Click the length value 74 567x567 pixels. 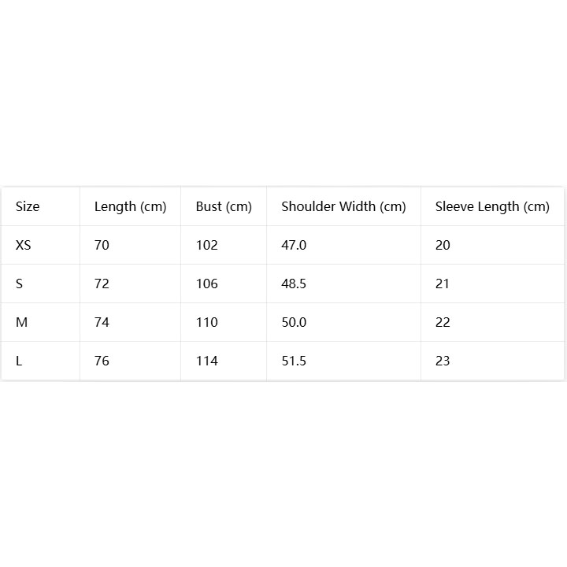pyautogui.click(x=102, y=322)
